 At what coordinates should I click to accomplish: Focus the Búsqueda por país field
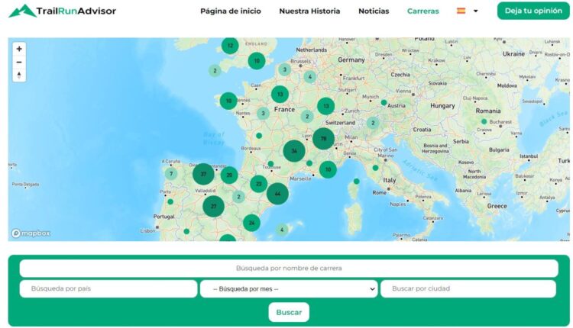coord(108,288)
